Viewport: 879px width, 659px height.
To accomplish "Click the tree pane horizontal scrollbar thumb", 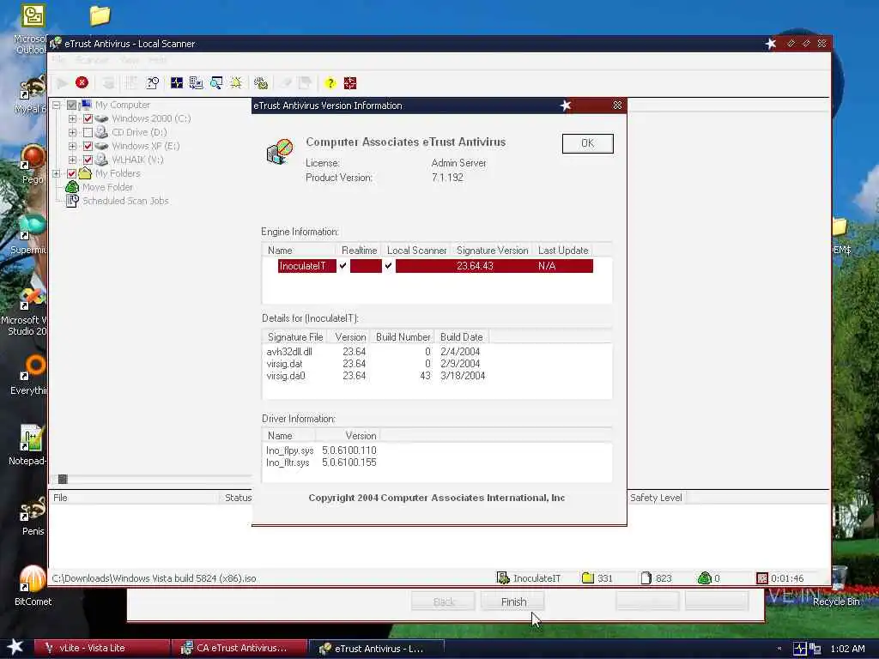I will point(63,479).
